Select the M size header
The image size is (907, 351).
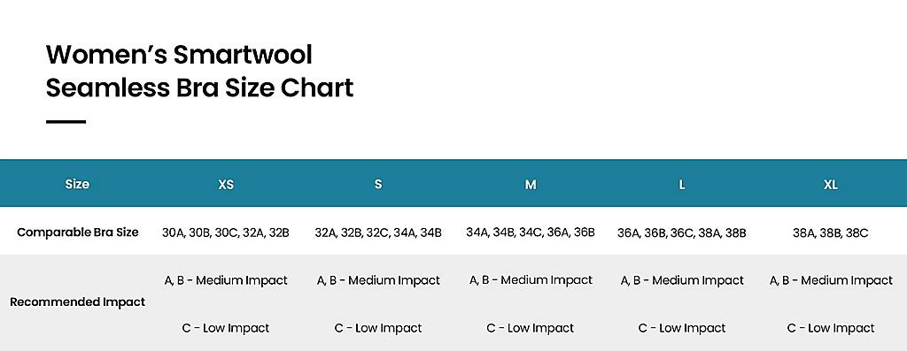[x=531, y=185]
